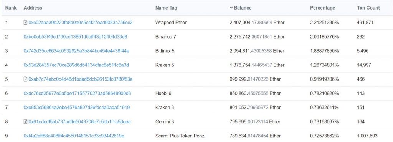Viewport: 393px width, 142px height.
Task: Click balance 999,999.01470326 Ether
Action: click(255, 79)
